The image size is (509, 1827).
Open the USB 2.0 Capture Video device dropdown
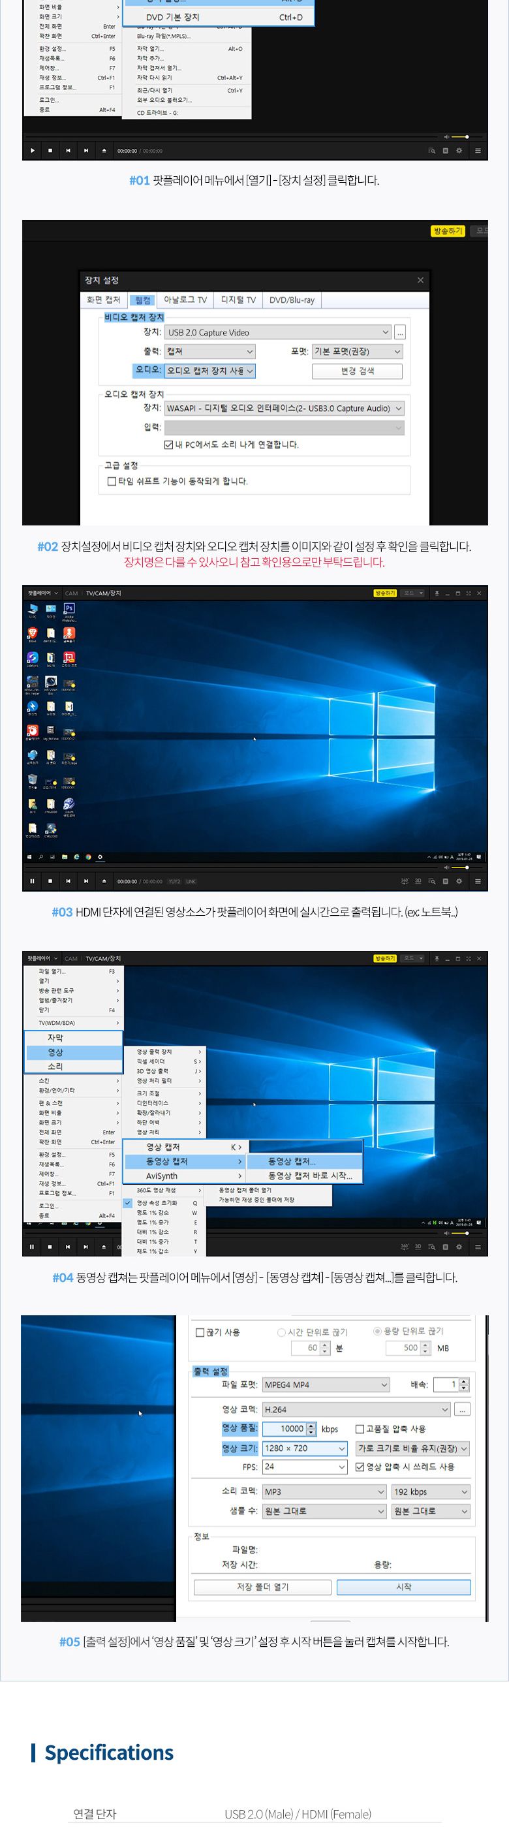pyautogui.click(x=278, y=332)
